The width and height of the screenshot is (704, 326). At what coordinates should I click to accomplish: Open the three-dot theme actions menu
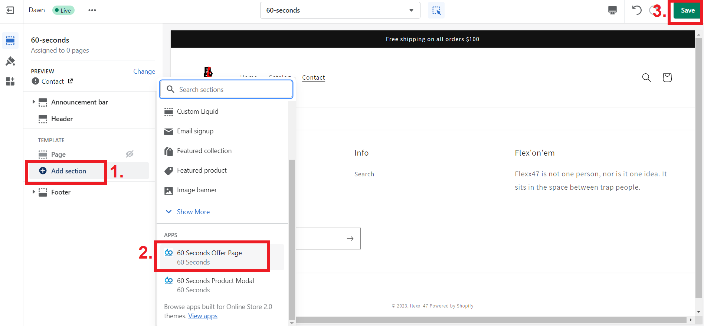tap(92, 10)
